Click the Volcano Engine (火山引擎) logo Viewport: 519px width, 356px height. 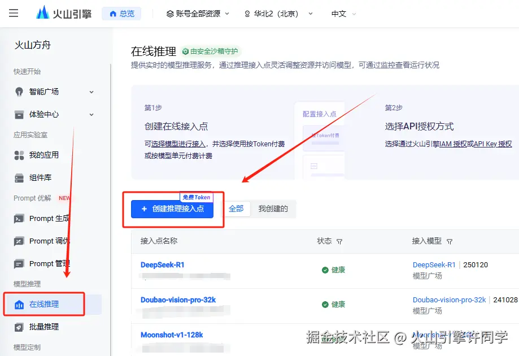tap(64, 13)
